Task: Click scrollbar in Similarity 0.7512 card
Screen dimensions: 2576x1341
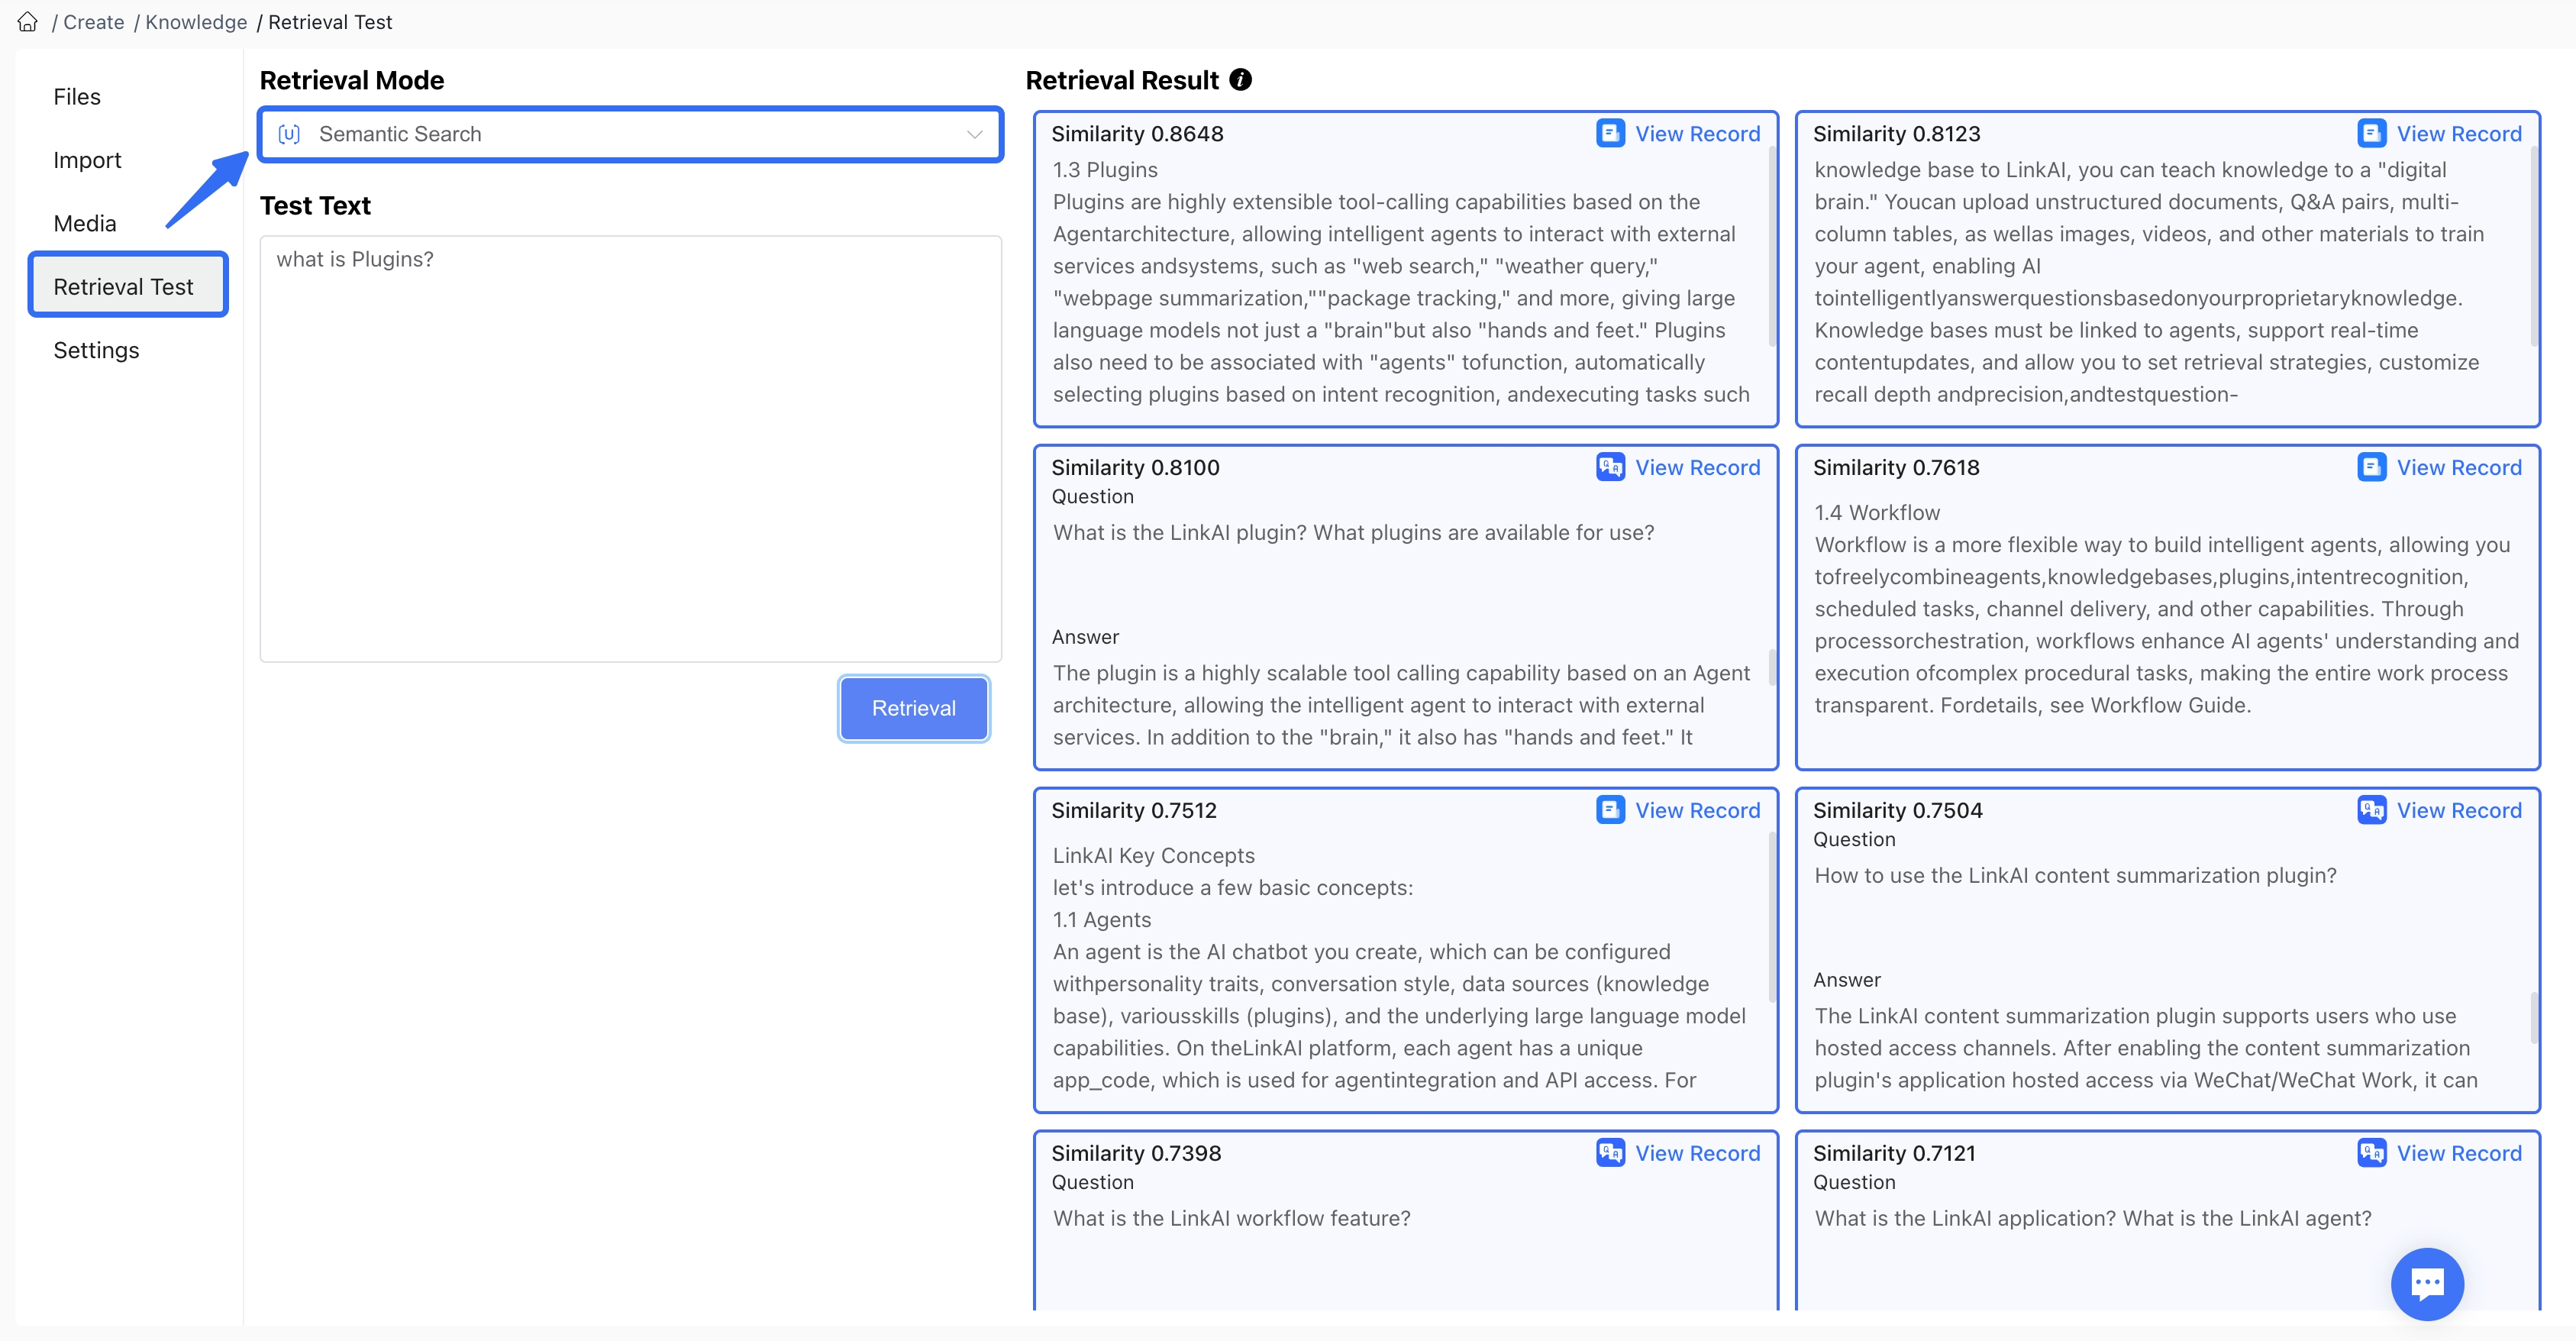Action: tap(1771, 917)
